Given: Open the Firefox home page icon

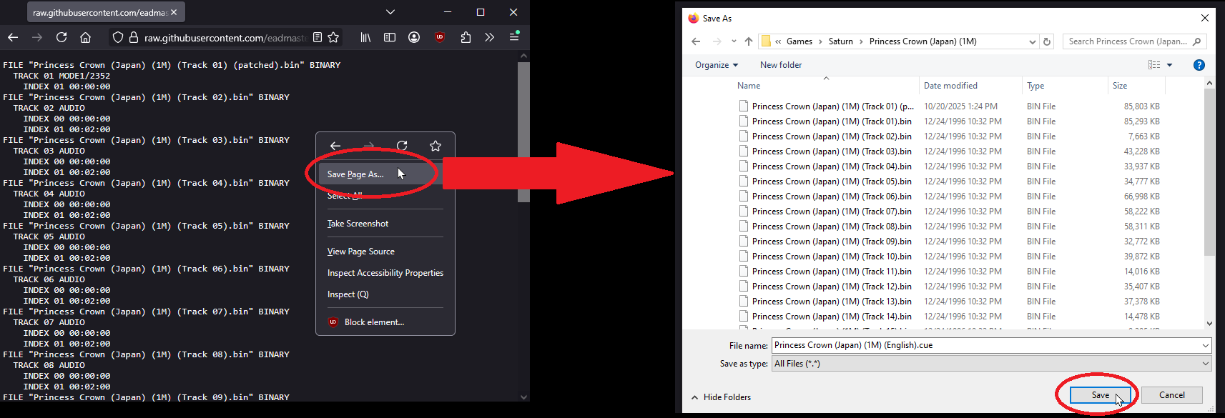Looking at the screenshot, I should point(86,37).
